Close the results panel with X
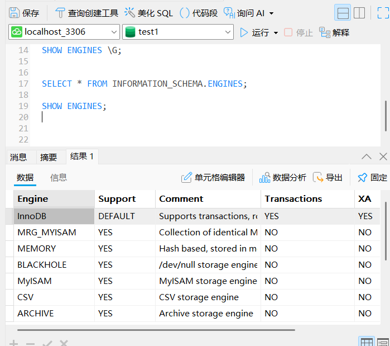This screenshot has height=346, width=390. click(383, 157)
